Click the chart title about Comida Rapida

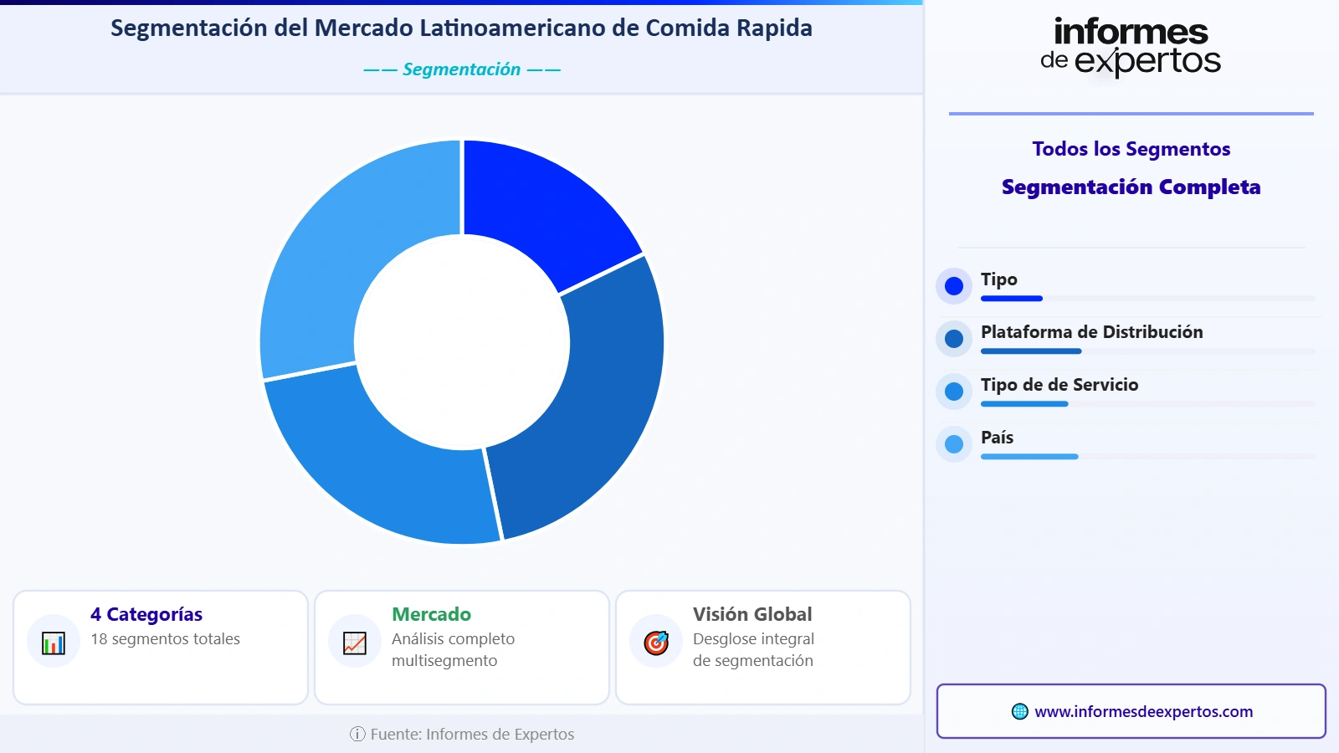tap(461, 28)
